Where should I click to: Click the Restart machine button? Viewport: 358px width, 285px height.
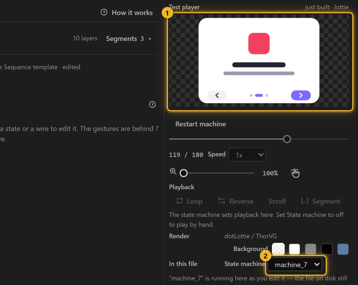pos(201,124)
